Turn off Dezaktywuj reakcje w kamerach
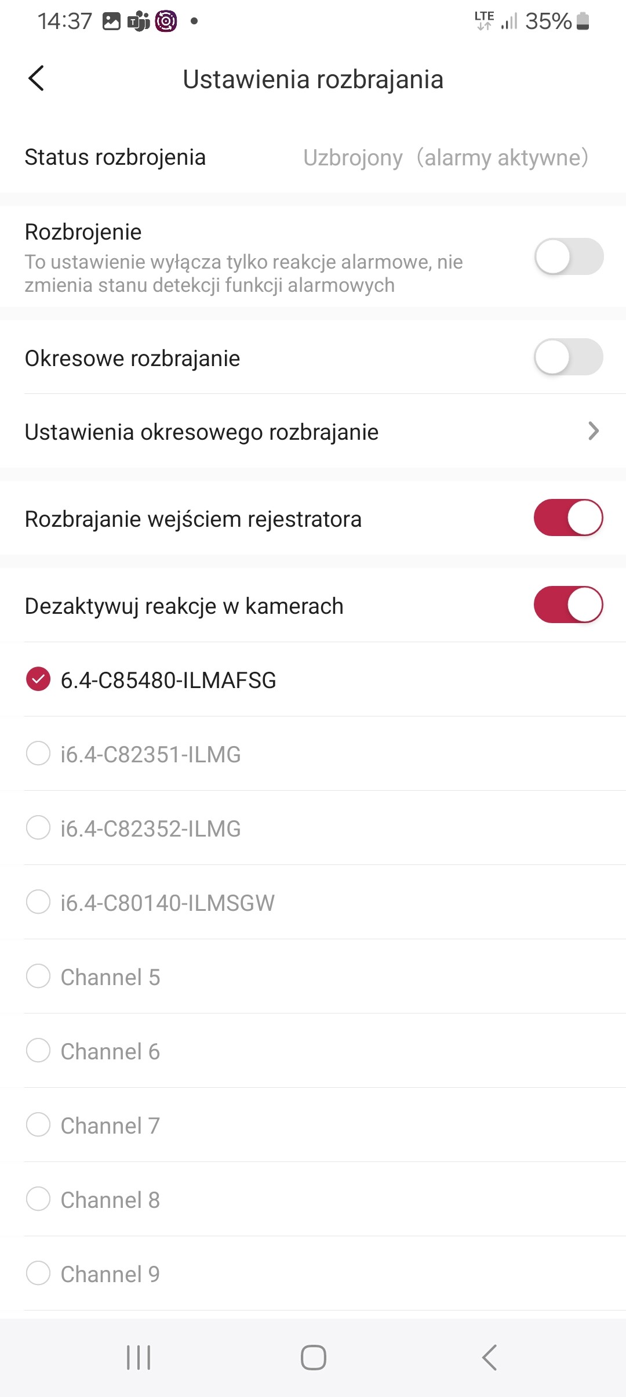Screen dimensions: 626x1397 pos(568,605)
